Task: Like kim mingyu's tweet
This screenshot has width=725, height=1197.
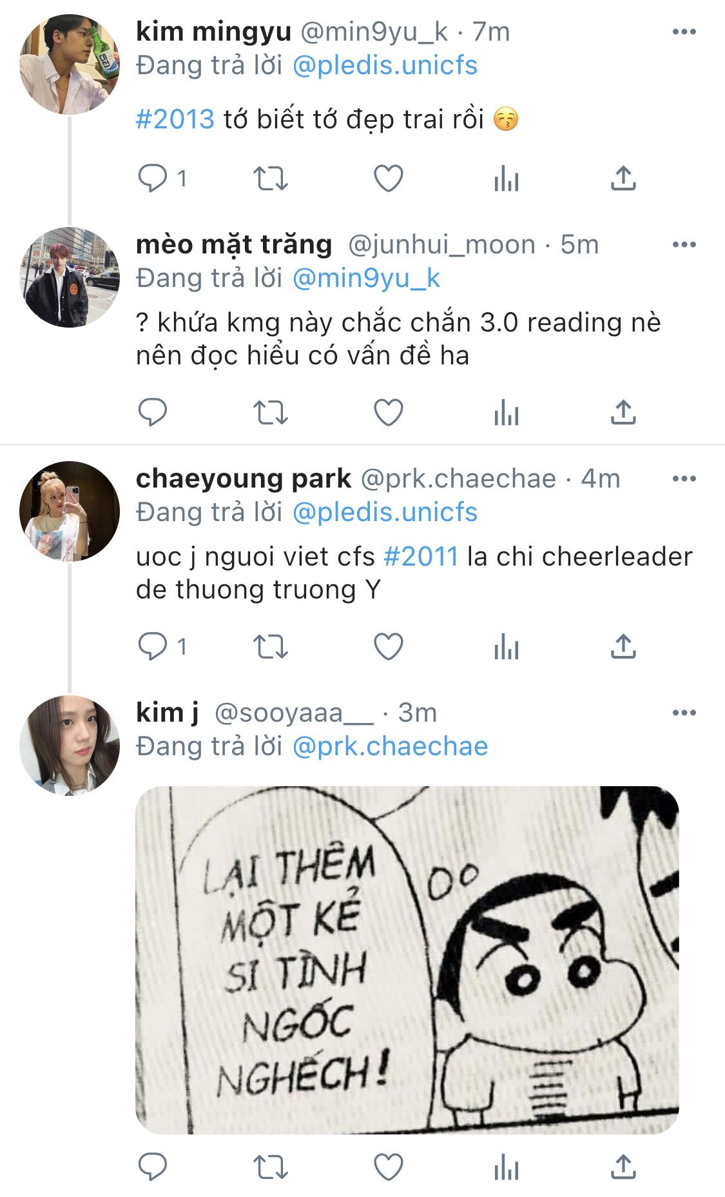Action: [x=389, y=179]
